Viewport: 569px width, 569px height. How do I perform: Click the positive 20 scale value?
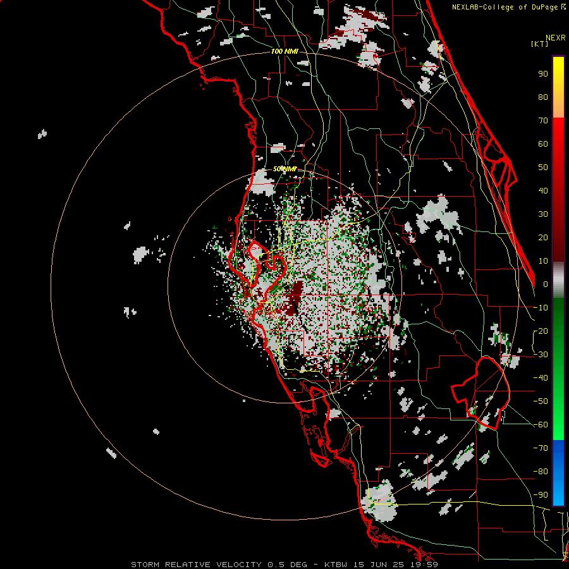tap(543, 238)
